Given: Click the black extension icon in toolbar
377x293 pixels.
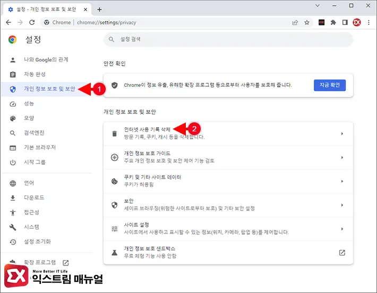Looking at the screenshot, I should pos(321,23).
